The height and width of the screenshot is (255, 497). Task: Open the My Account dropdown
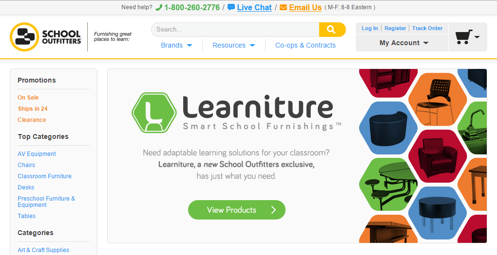click(404, 43)
